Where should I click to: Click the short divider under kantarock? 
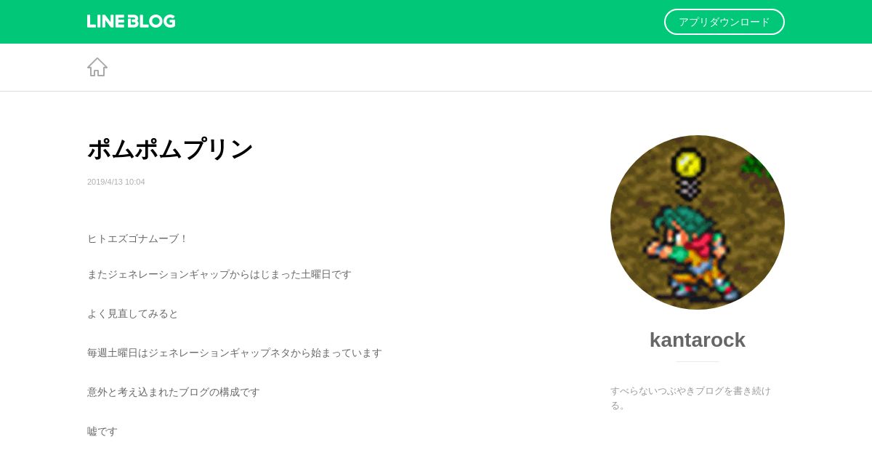(x=698, y=361)
